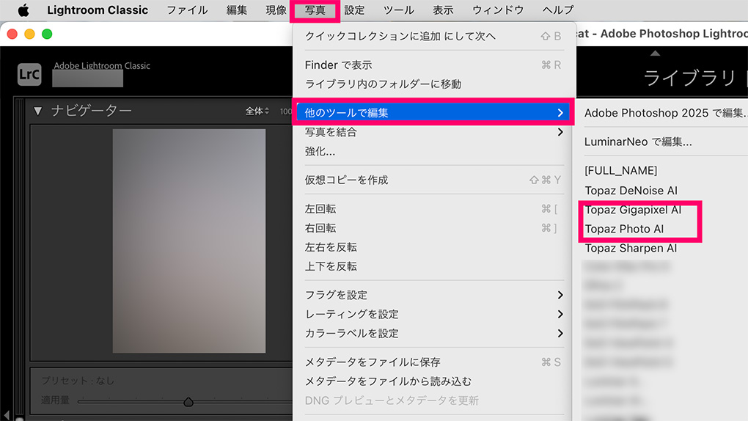Screen dimensions: 748x421
Task: Choose 強化... menu entry
Action: [433, 151]
